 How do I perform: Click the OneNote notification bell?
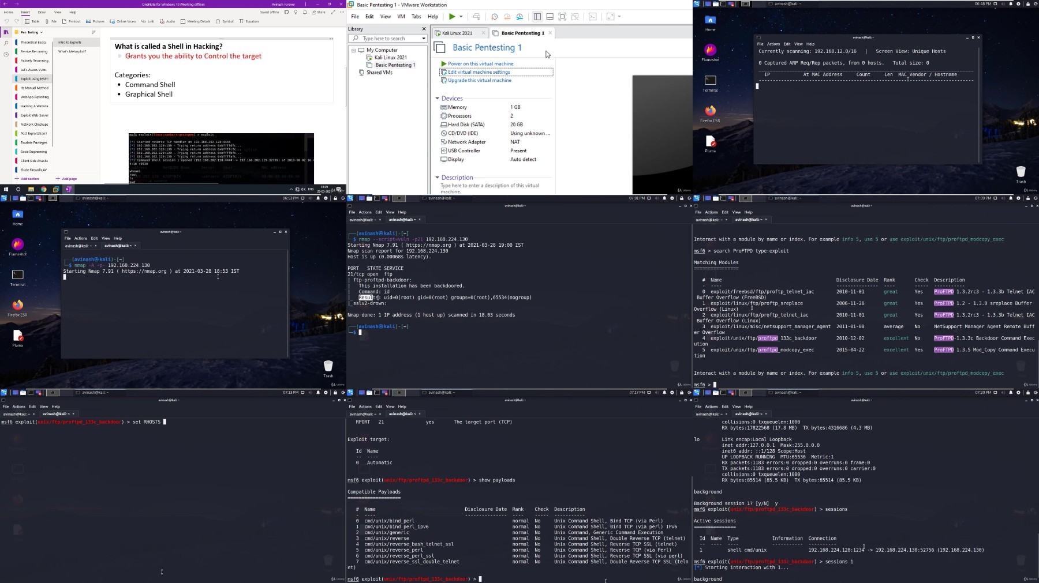tap(304, 12)
